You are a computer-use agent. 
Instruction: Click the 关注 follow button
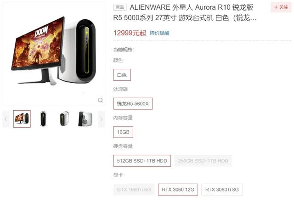click(x=281, y=7)
